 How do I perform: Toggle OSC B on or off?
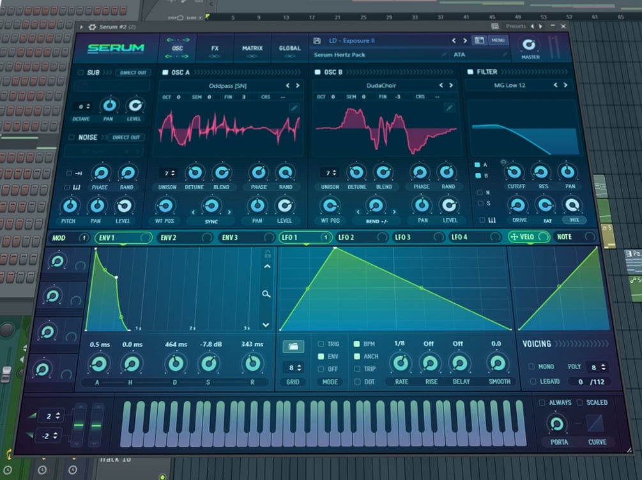coord(317,72)
